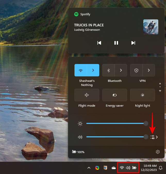Go to previous Spotify track
The height and width of the screenshot is (174, 166).
click(99, 43)
